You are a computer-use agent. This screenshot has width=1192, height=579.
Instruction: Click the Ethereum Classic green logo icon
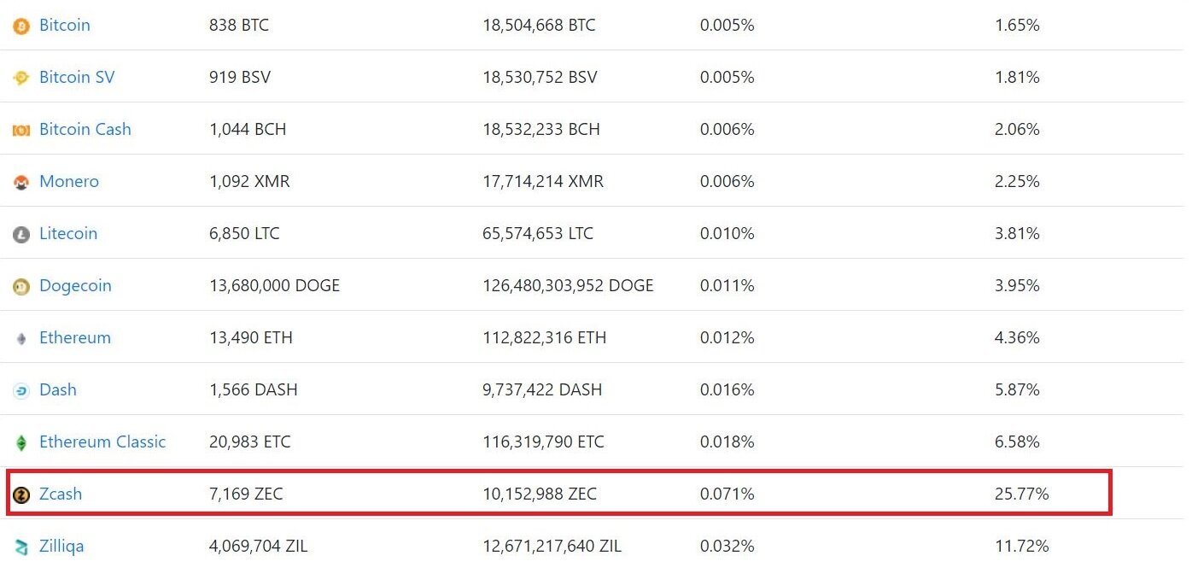pos(21,443)
